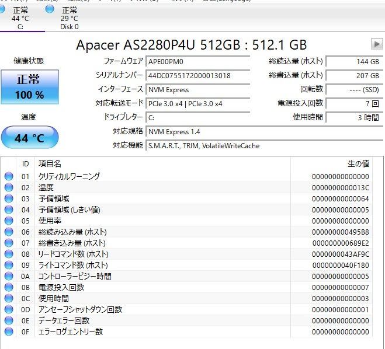Screen dimensions: 385x349
Task: Click power on count value 7 回
Action: (x=354, y=104)
